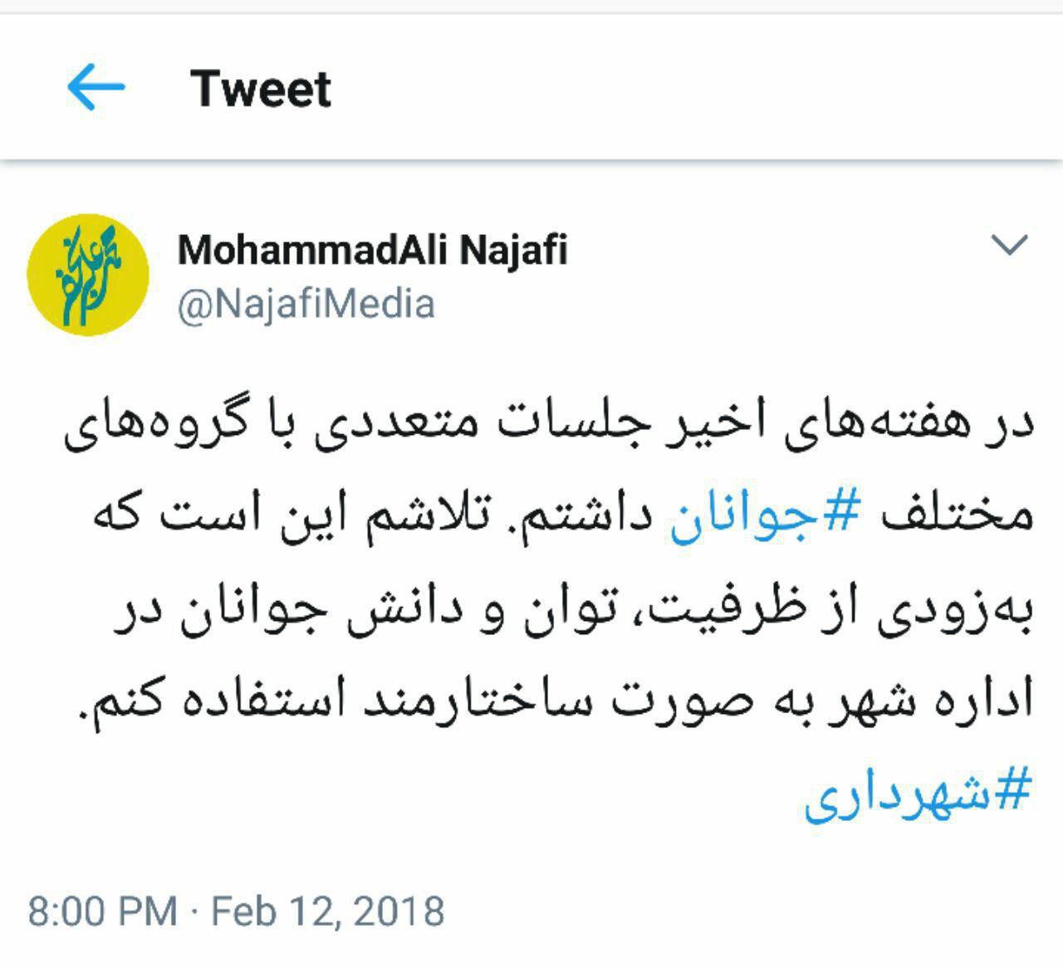Go back using the blue arrow
The height and width of the screenshot is (968, 1063).
(x=96, y=88)
